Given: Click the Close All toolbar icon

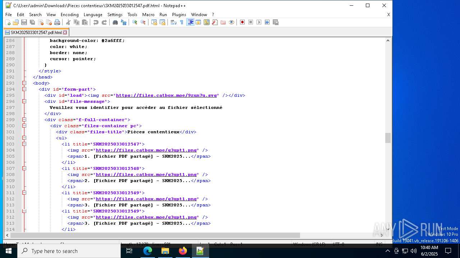Looking at the screenshot, I should point(49,22).
